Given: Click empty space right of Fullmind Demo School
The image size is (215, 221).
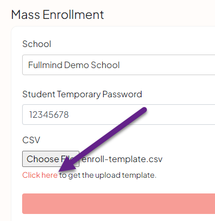Looking at the screenshot, I should click(167, 65).
